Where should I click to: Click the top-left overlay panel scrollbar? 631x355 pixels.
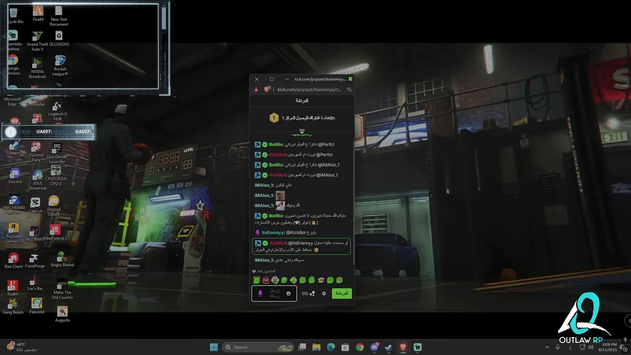(x=164, y=18)
